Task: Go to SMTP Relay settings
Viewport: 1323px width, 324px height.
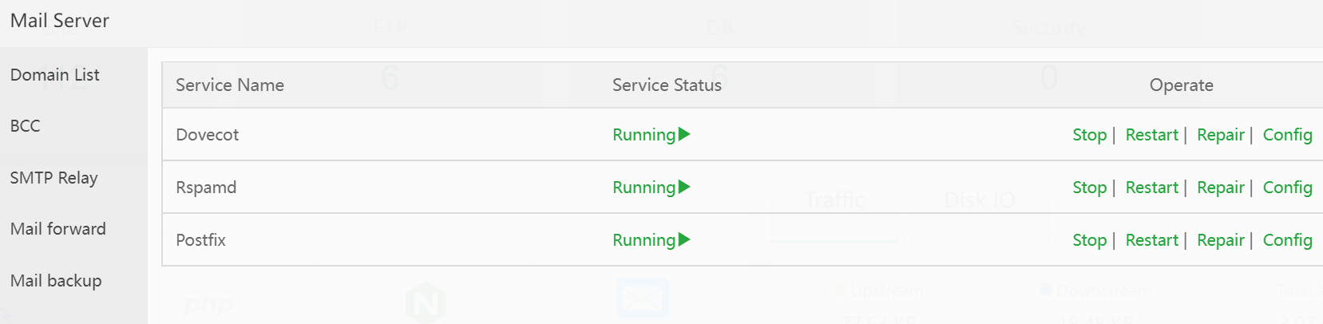Action: [x=53, y=178]
